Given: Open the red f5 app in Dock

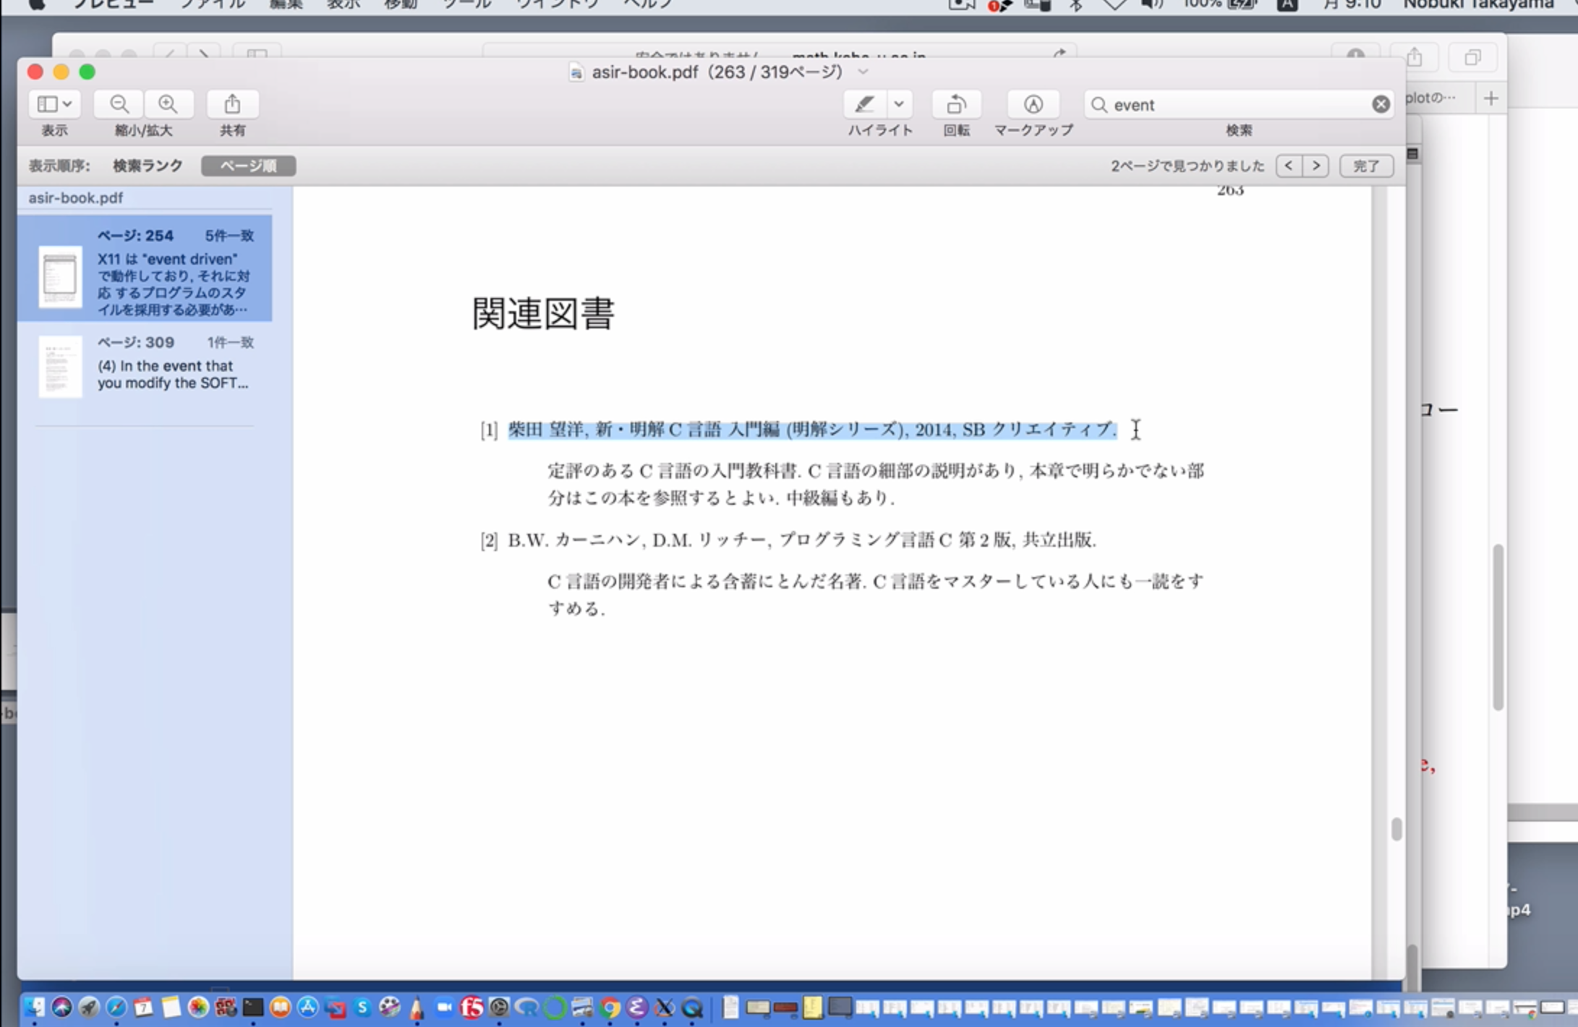Looking at the screenshot, I should [472, 1007].
